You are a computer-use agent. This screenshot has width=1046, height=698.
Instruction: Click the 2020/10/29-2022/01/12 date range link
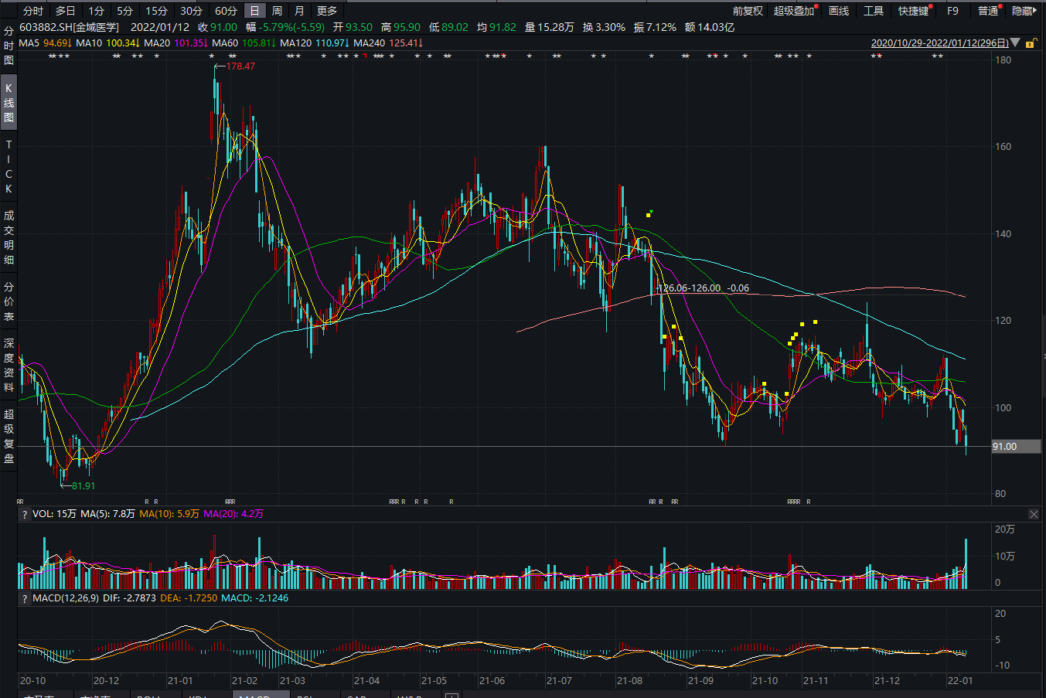(x=939, y=43)
